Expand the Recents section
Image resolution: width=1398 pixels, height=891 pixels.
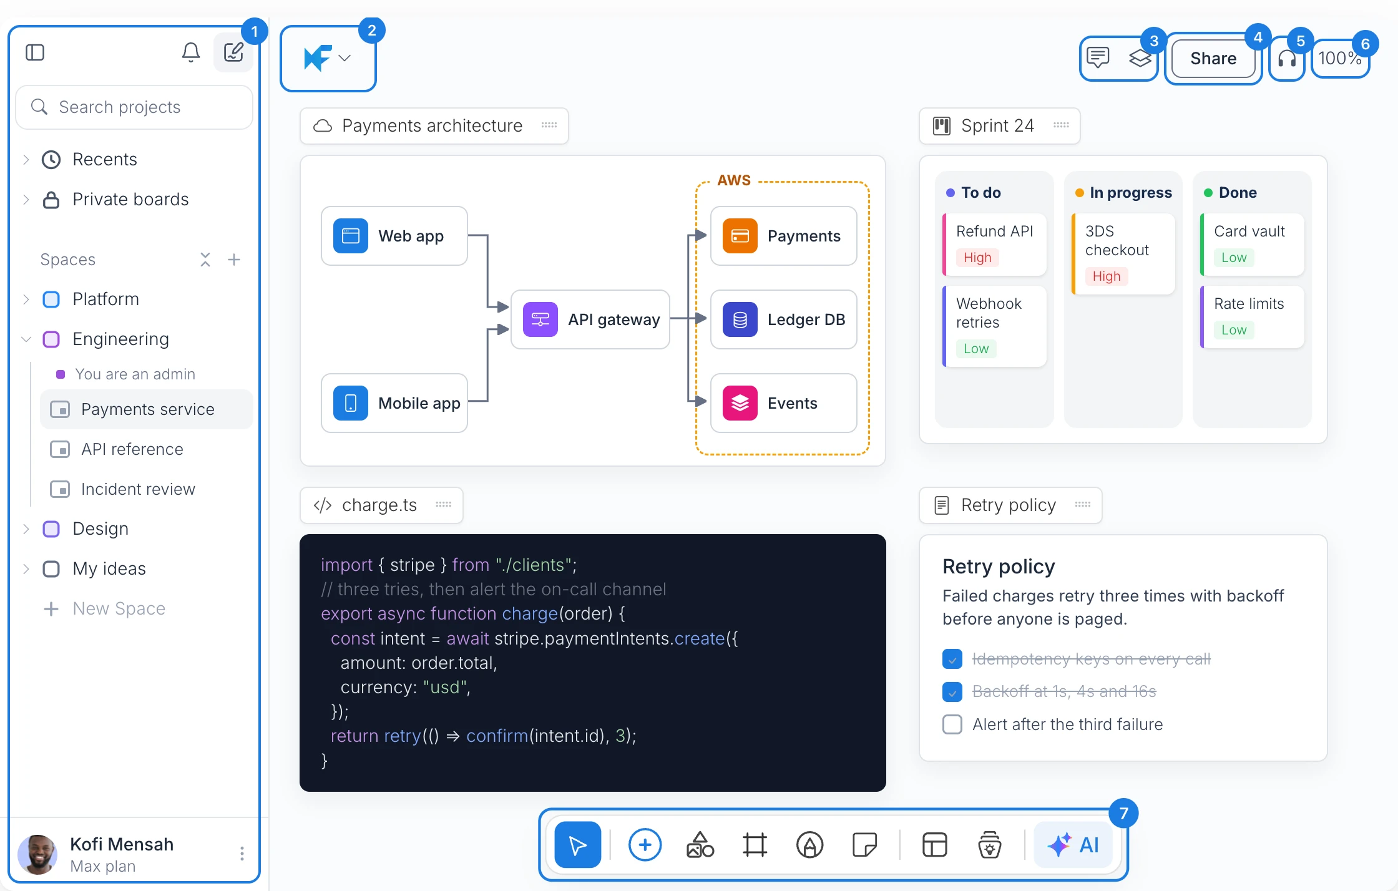click(x=26, y=160)
